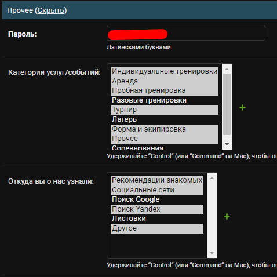This screenshot has width=277, height=277.
Task: Click sources list scroll up arrow
Action: [x=212, y=178]
